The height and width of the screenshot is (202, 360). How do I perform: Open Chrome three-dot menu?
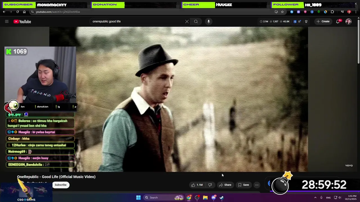coord(356,12)
